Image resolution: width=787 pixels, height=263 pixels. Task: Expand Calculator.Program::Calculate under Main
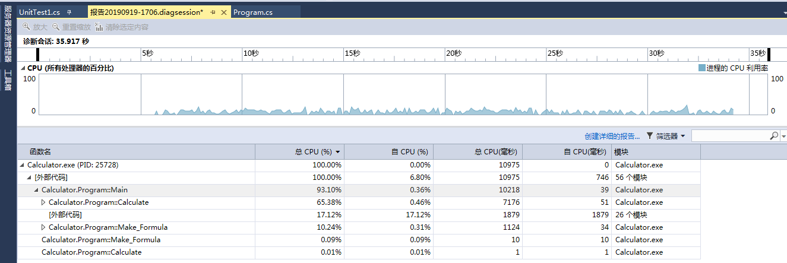[x=43, y=202]
